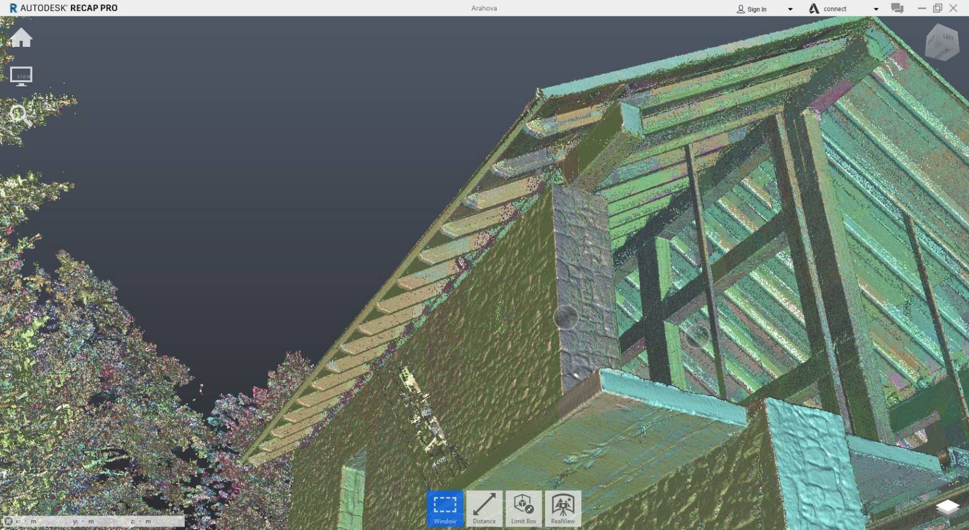Click the Sign In button

(x=752, y=9)
